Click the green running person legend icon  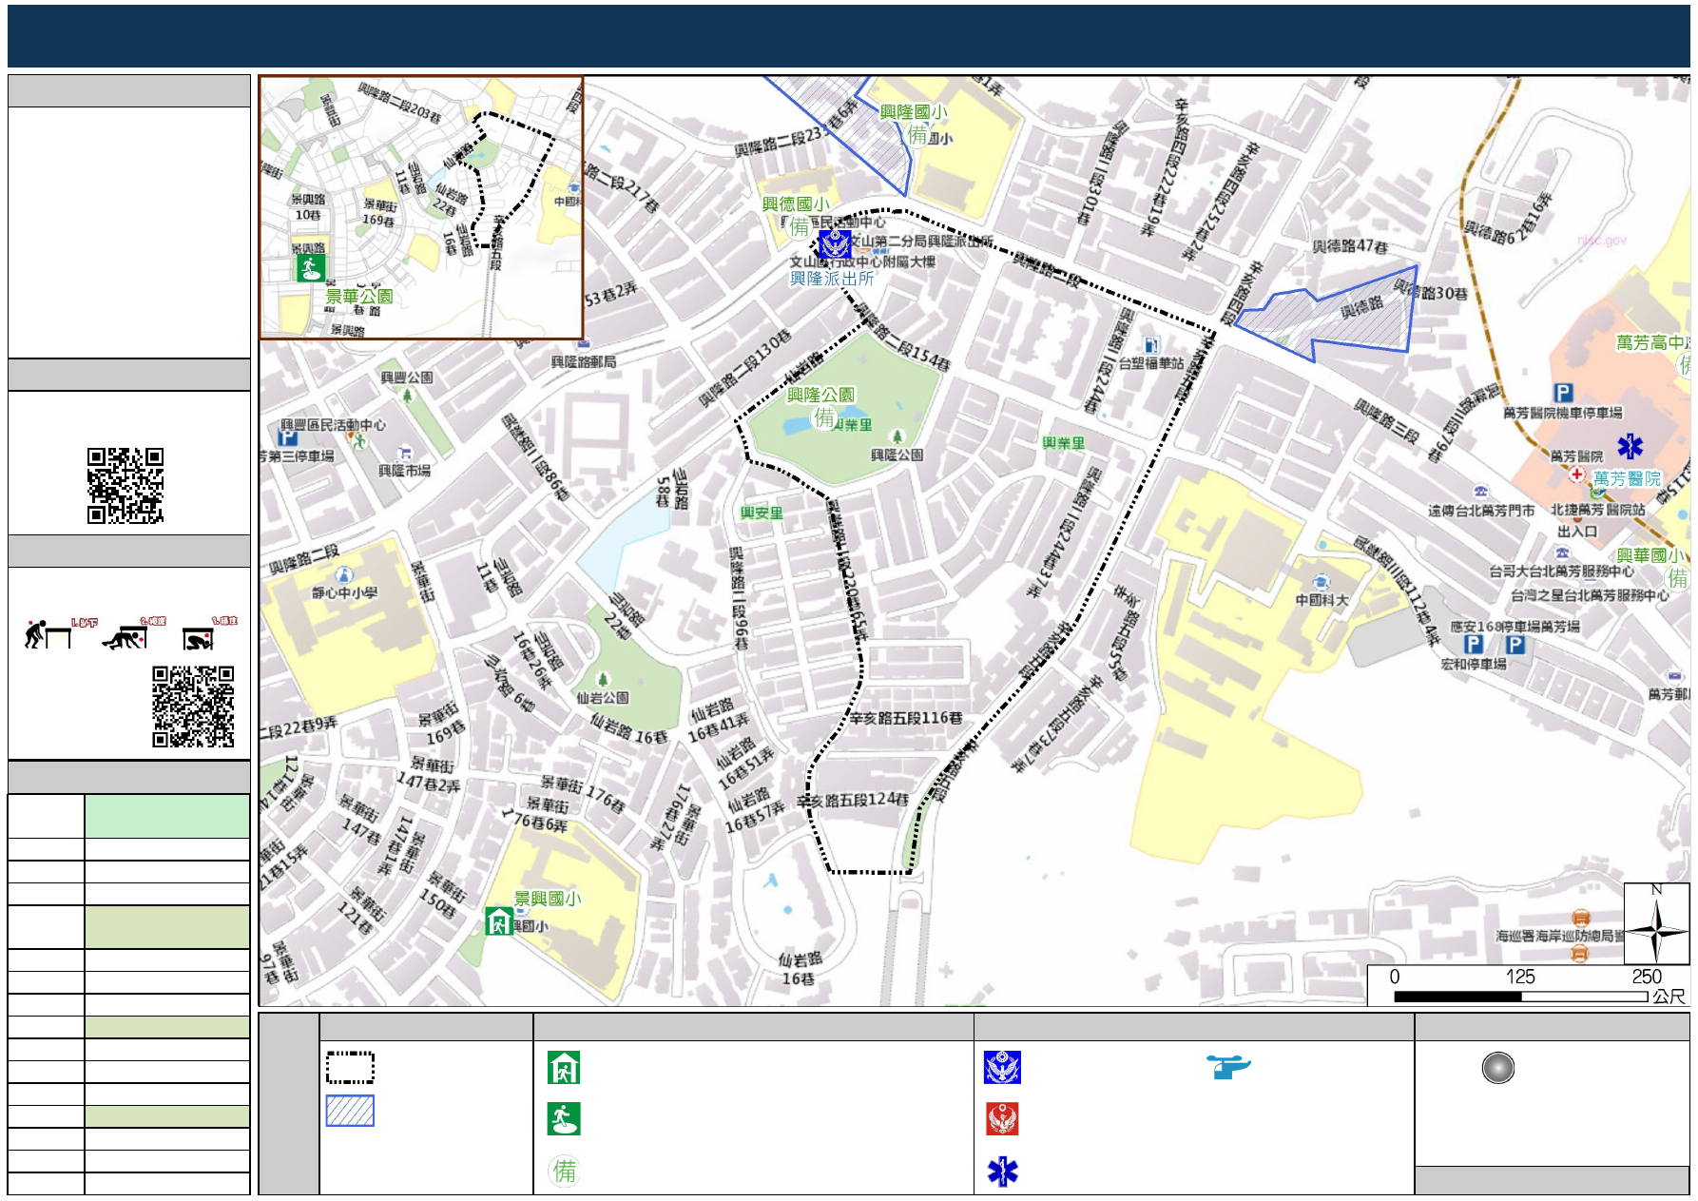[x=564, y=1119]
